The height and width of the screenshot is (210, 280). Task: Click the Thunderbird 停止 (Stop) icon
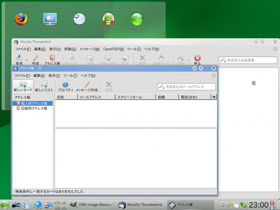click(x=197, y=58)
